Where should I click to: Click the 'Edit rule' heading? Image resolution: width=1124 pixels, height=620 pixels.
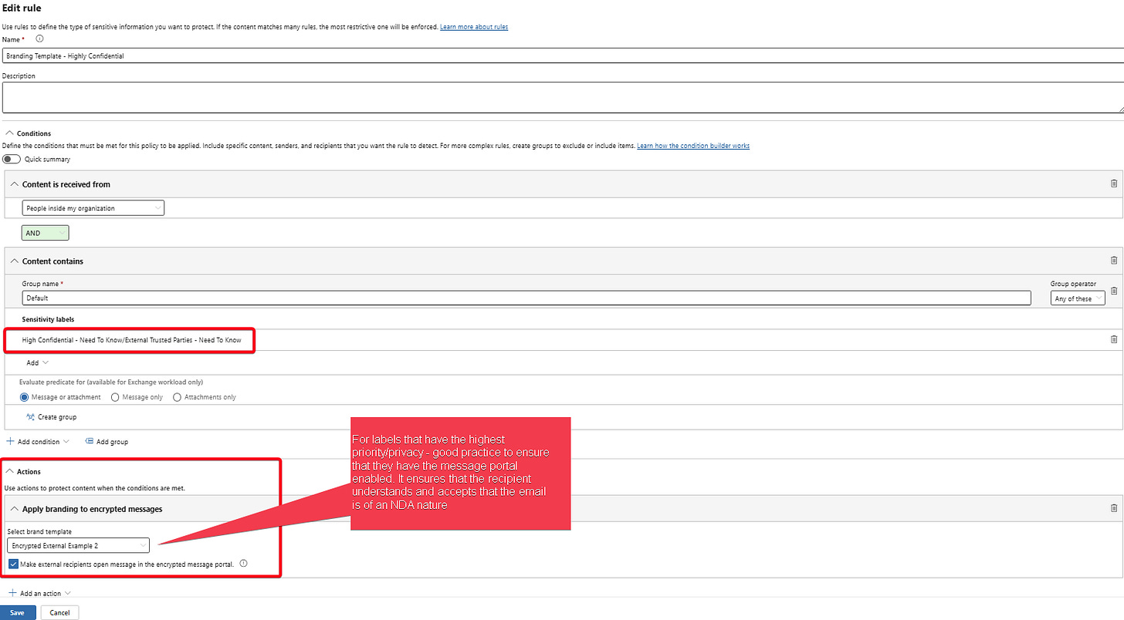coord(22,8)
